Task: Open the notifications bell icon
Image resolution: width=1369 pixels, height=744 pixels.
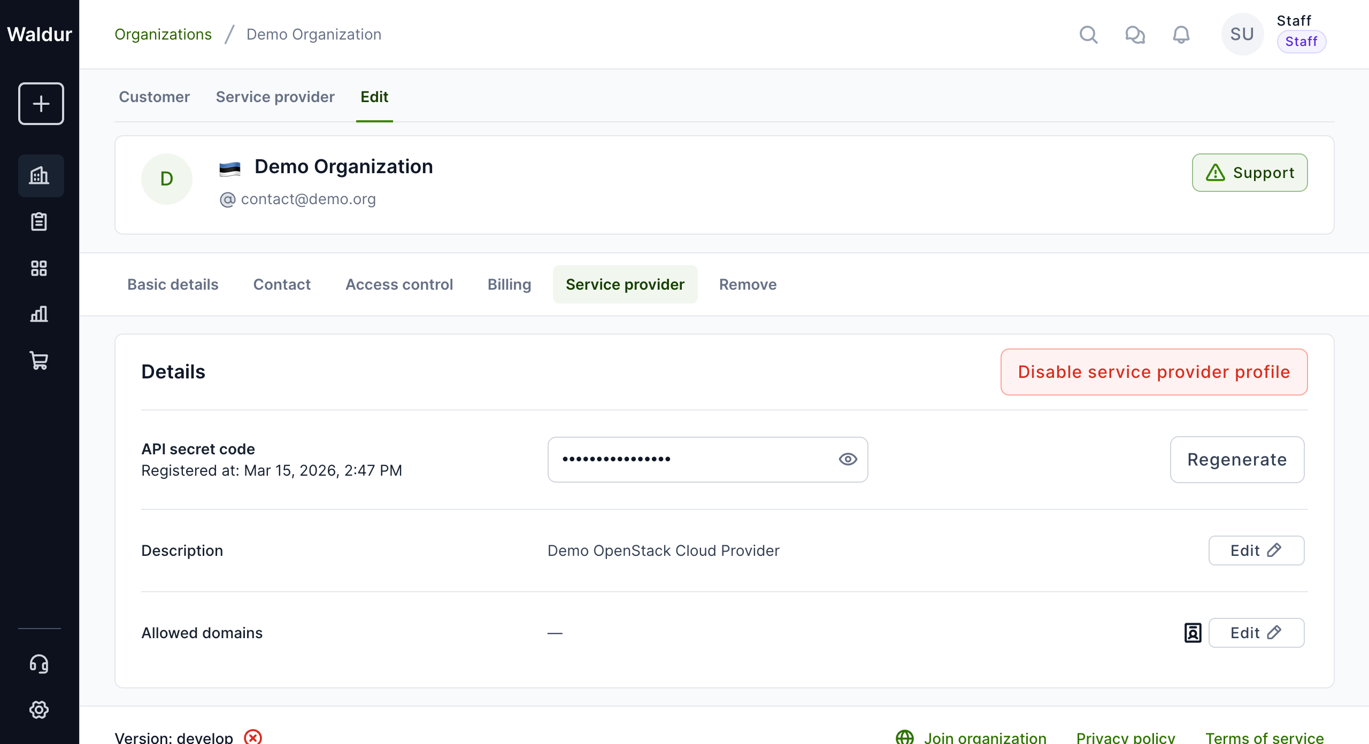Action: coord(1181,35)
